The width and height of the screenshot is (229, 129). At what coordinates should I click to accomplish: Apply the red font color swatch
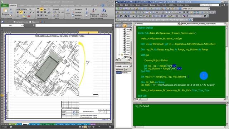coord(29,16)
